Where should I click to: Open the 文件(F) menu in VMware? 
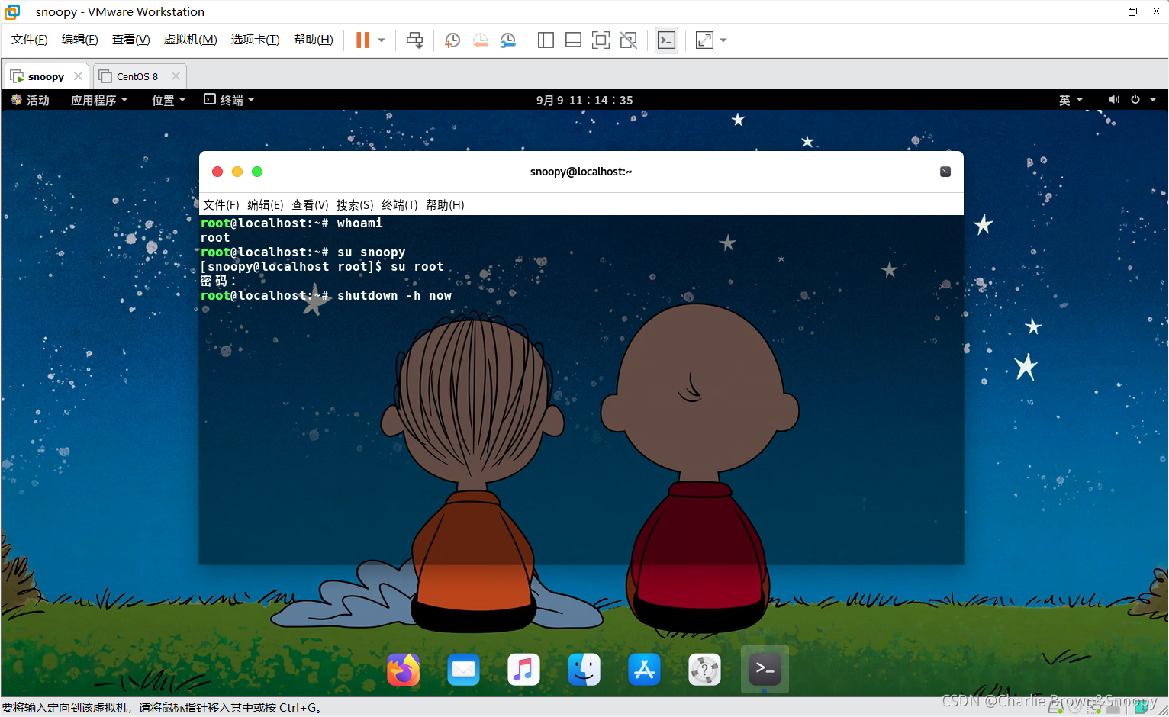30,40
